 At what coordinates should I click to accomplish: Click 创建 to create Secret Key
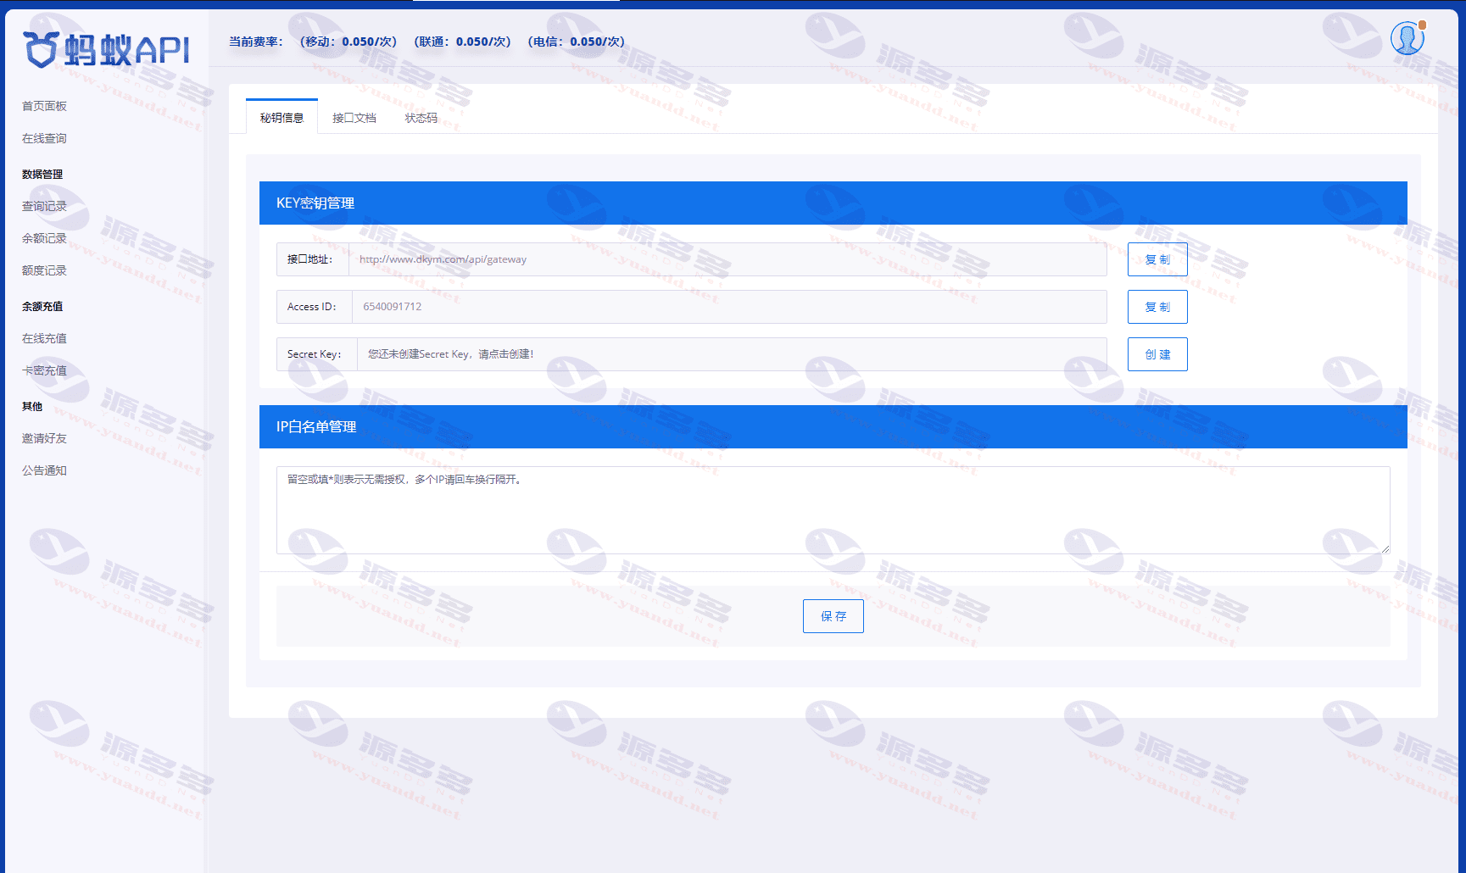tap(1157, 354)
